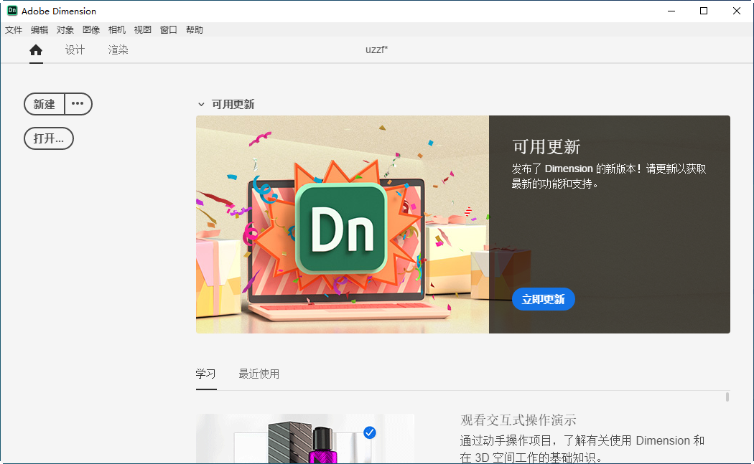Image resolution: width=754 pixels, height=464 pixels.
Task: Select the 学习 tab
Action: coord(206,374)
